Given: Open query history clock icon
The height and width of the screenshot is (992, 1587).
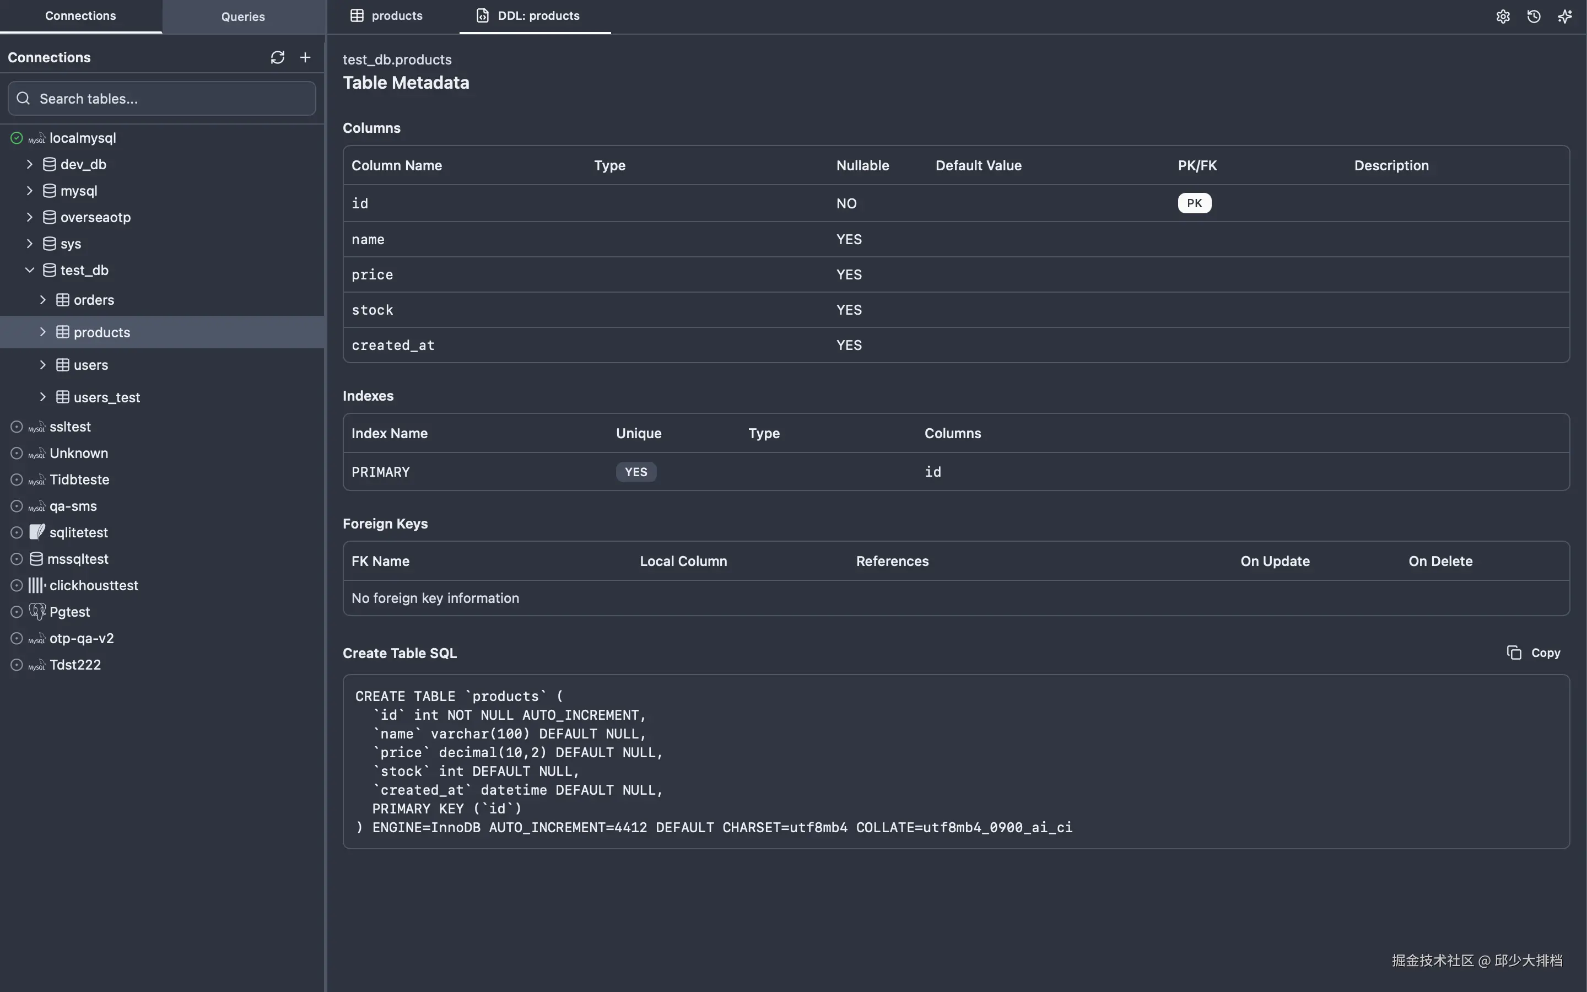Looking at the screenshot, I should click(1534, 17).
